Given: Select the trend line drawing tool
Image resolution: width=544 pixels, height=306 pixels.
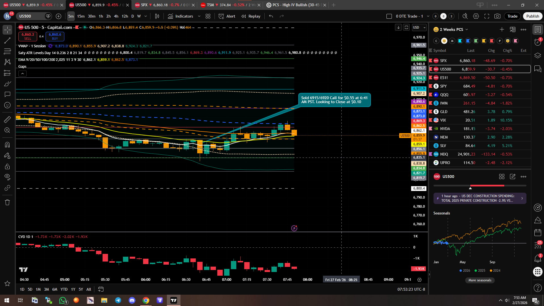Looking at the screenshot, I should point(7,41).
